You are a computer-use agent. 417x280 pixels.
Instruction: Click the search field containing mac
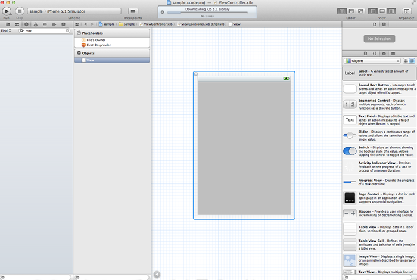click(x=45, y=31)
